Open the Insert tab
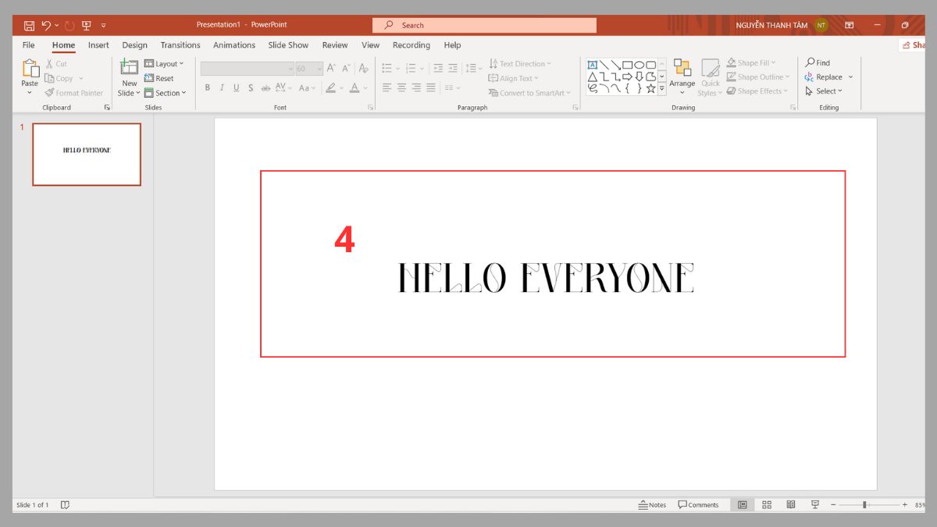 [x=98, y=45]
